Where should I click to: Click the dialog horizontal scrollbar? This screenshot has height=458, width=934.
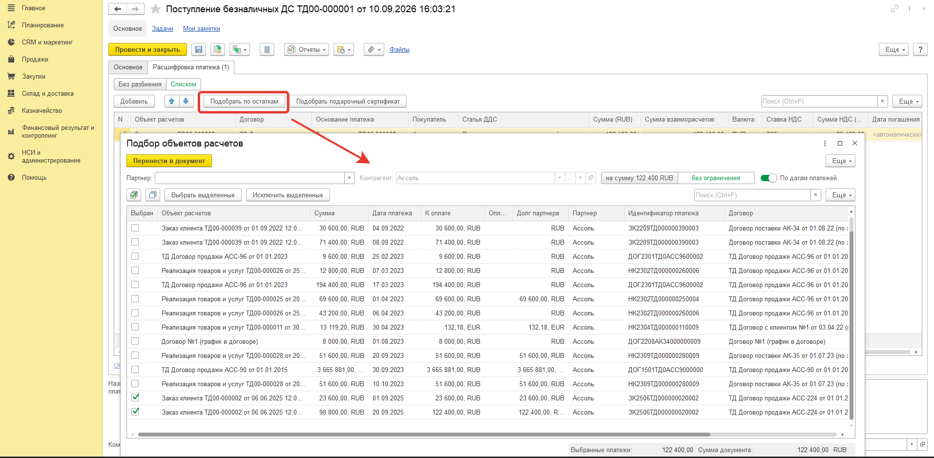(x=424, y=434)
